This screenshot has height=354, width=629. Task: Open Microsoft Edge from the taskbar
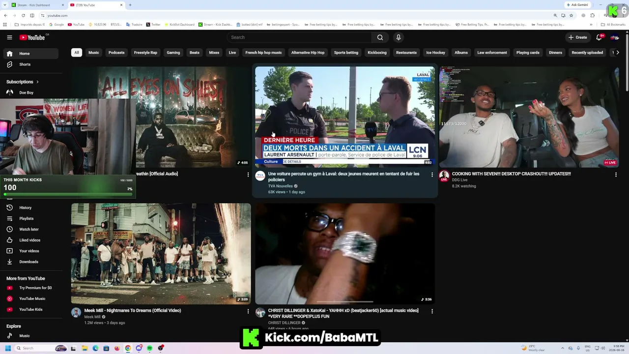(95, 348)
